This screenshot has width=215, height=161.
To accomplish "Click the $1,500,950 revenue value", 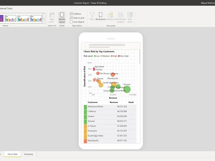I will [122, 126].
